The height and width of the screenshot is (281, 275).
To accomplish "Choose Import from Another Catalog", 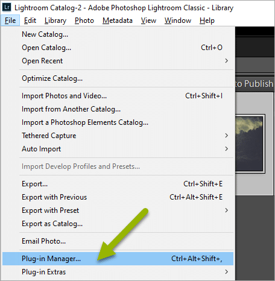I will point(118,109).
